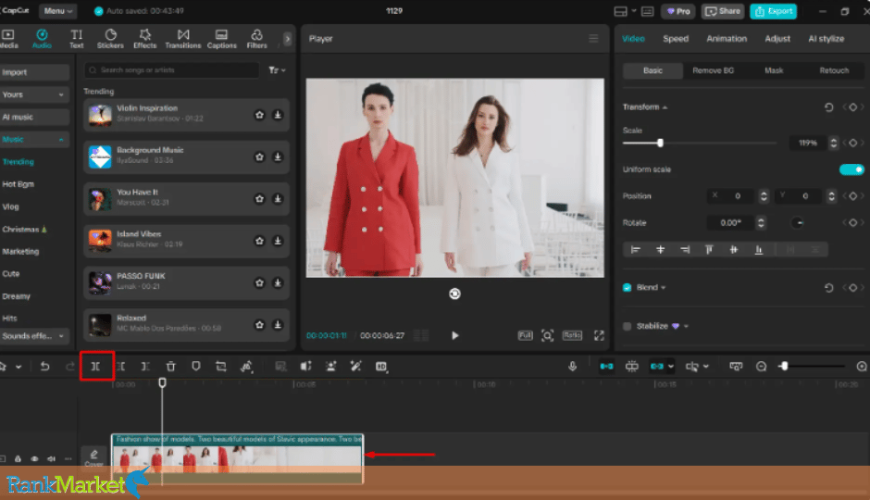Image resolution: width=870 pixels, height=500 pixels.
Task: Add a Scale keyframe diamond
Action: tap(852, 144)
